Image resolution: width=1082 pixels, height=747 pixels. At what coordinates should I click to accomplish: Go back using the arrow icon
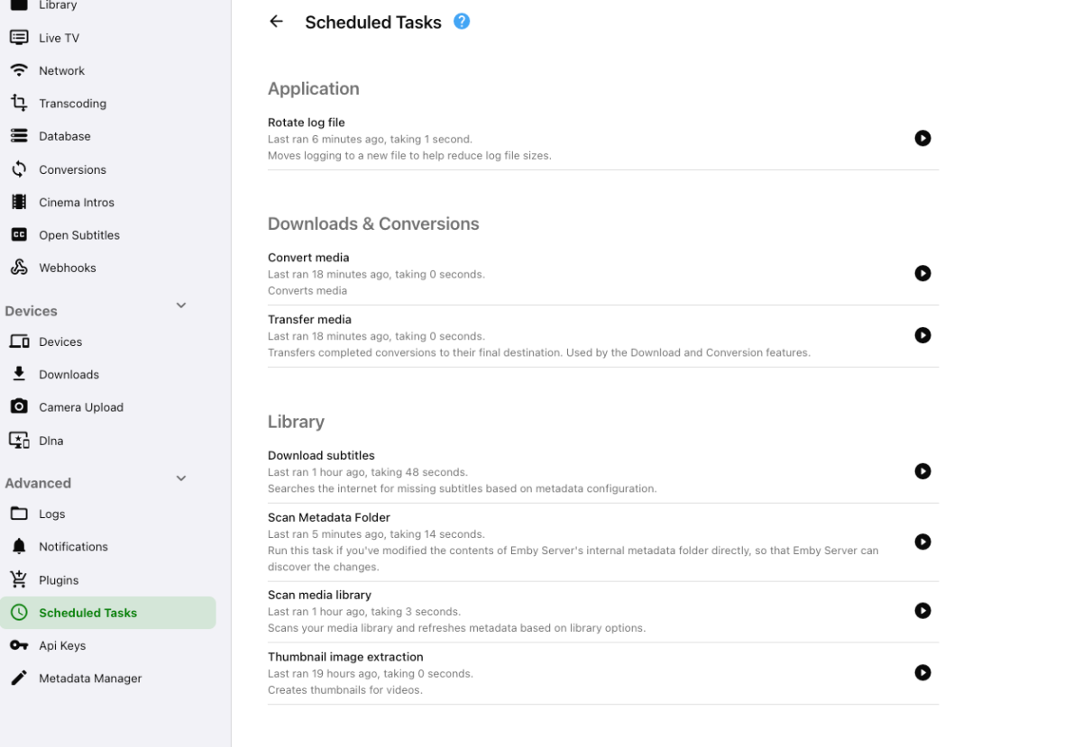tap(277, 22)
